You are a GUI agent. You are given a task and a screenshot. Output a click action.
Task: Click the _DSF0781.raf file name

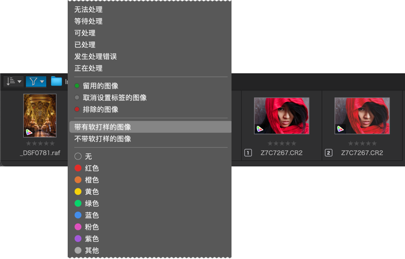tap(40, 153)
